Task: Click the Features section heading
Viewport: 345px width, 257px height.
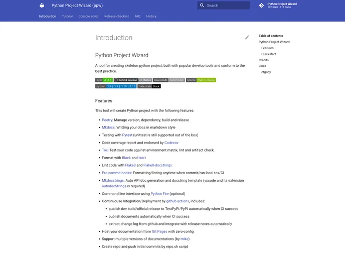Action: coord(104,101)
